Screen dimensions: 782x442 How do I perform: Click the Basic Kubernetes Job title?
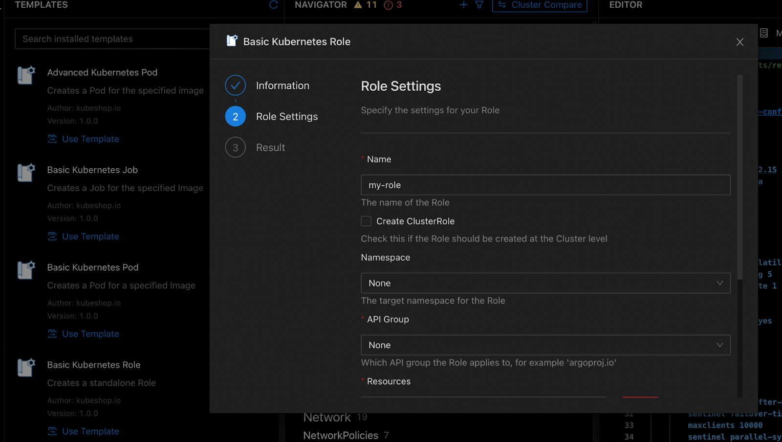coord(92,170)
